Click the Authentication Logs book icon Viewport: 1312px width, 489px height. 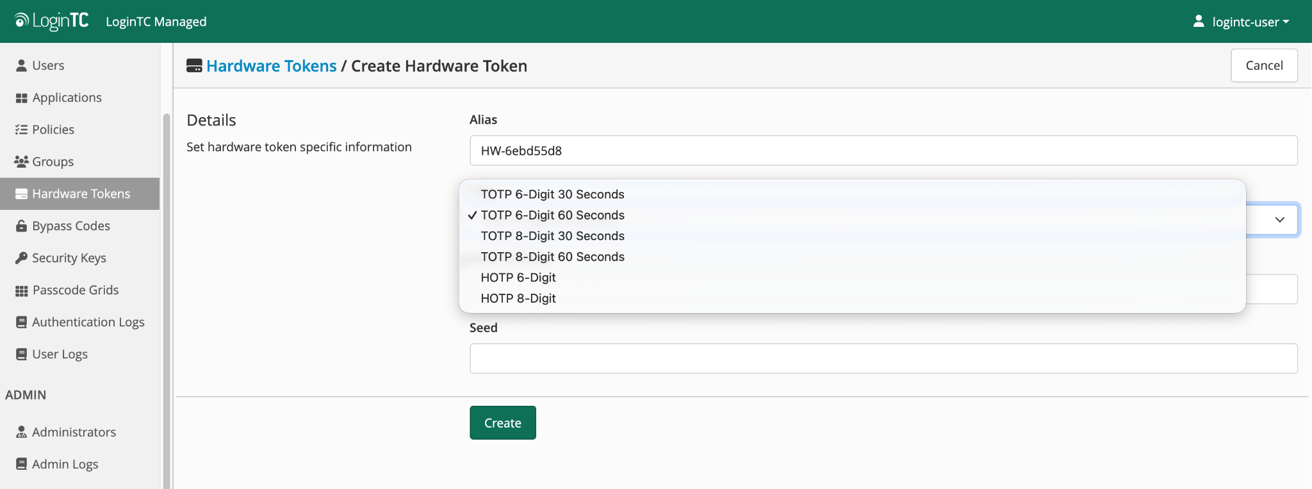(x=21, y=322)
